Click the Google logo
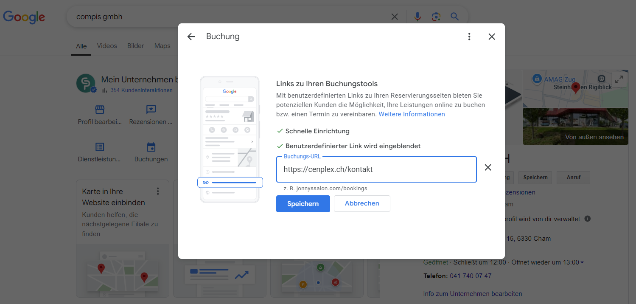Image resolution: width=636 pixels, height=304 pixels. pyautogui.click(x=24, y=17)
